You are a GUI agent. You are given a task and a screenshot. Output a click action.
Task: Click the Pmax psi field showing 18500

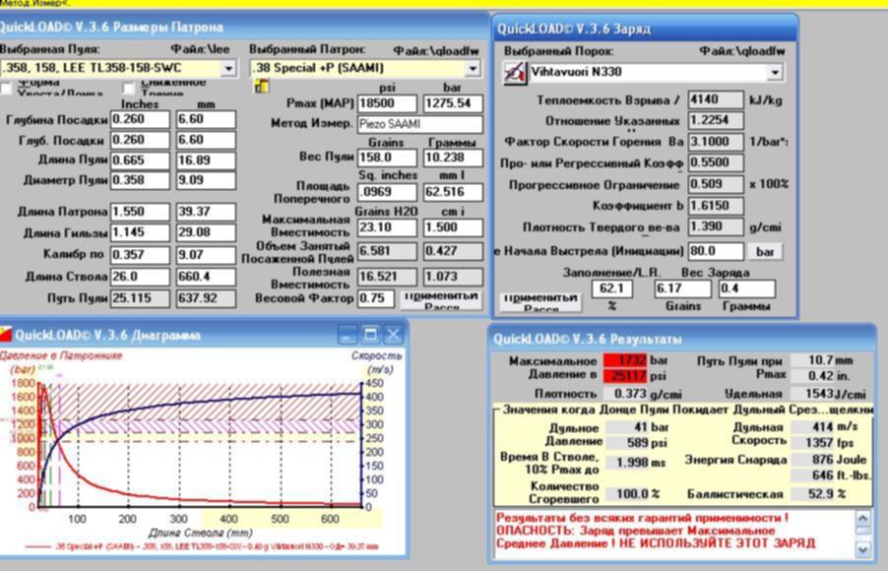tap(388, 103)
